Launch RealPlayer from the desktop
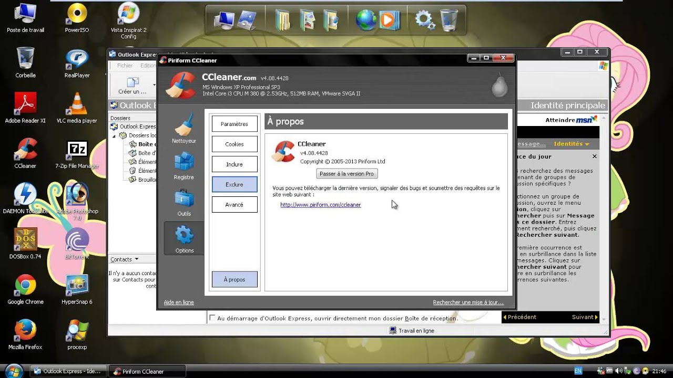 (x=77, y=64)
